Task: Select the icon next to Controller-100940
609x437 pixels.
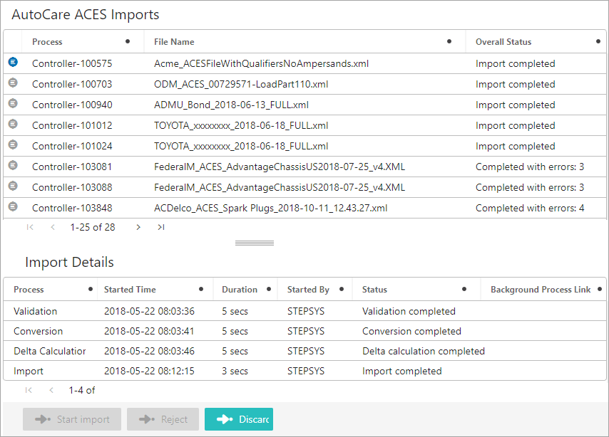Action: pos(13,103)
